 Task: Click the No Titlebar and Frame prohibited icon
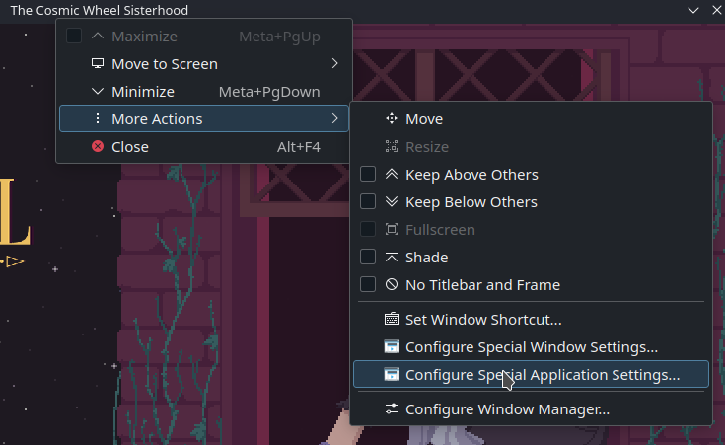click(392, 284)
